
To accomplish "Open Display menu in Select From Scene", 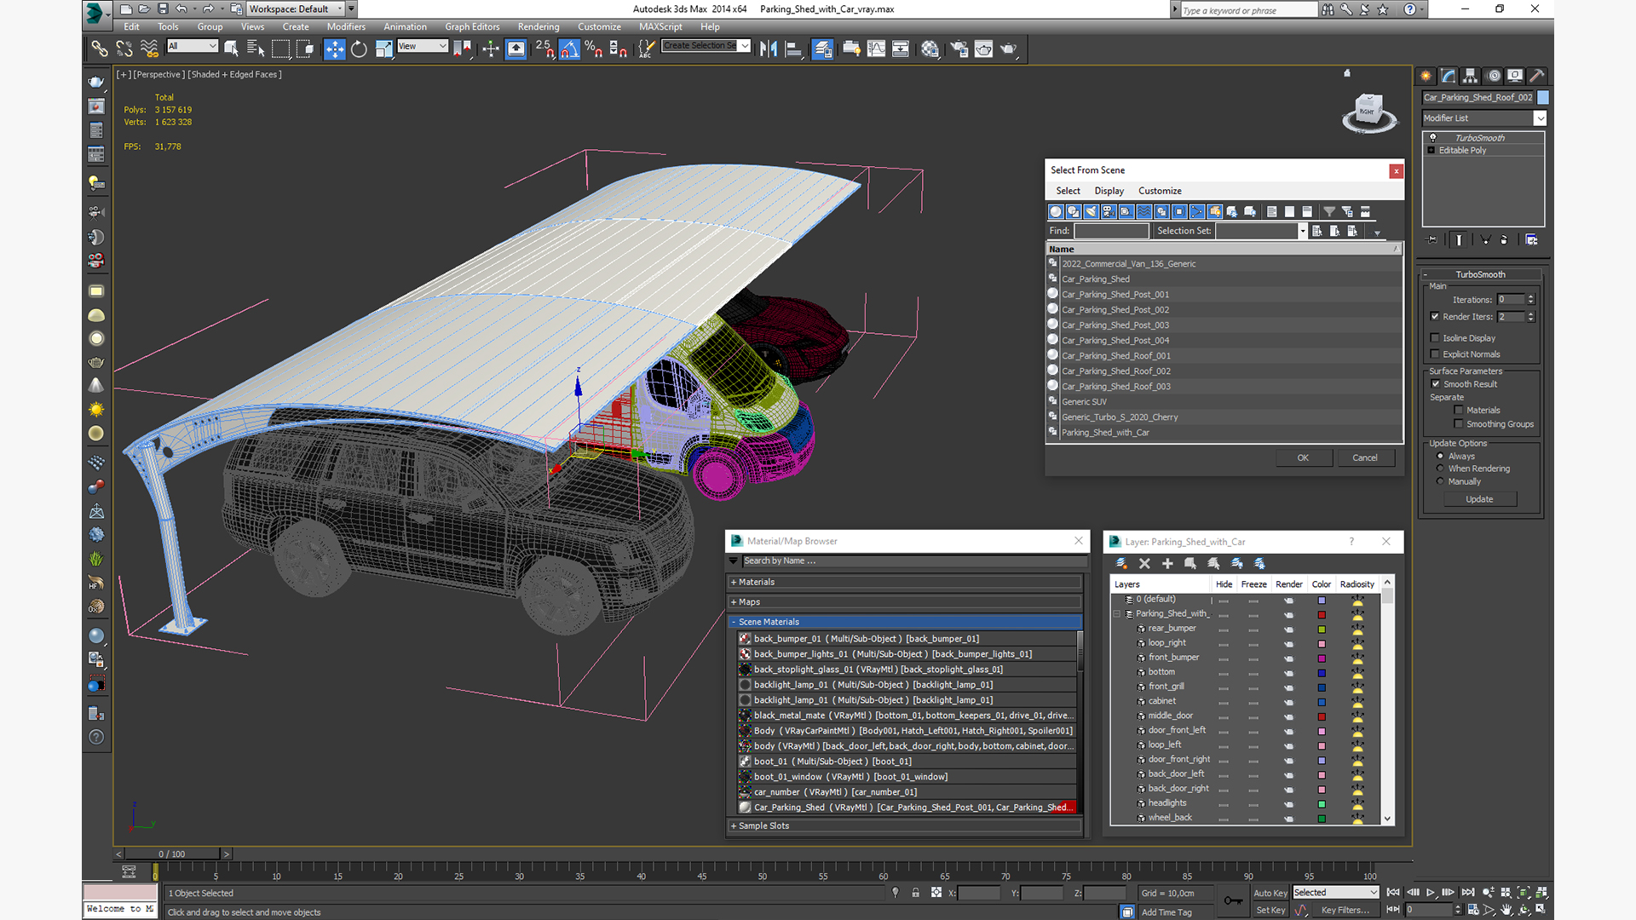I will [x=1109, y=191].
